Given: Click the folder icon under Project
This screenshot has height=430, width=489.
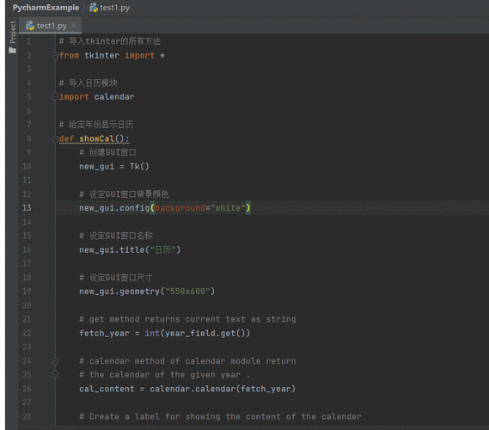Looking at the screenshot, I should 13,50.
